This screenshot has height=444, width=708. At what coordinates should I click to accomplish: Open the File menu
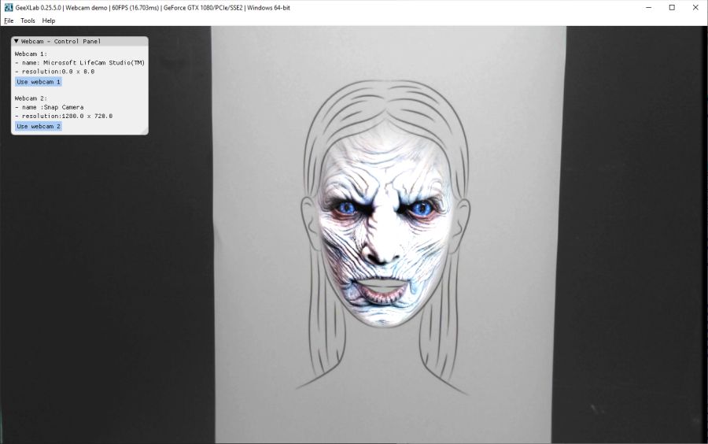coord(9,20)
